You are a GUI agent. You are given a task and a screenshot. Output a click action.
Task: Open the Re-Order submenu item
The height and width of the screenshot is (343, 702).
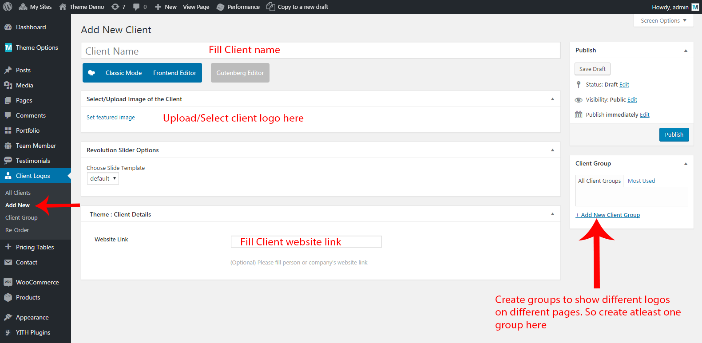pos(17,230)
